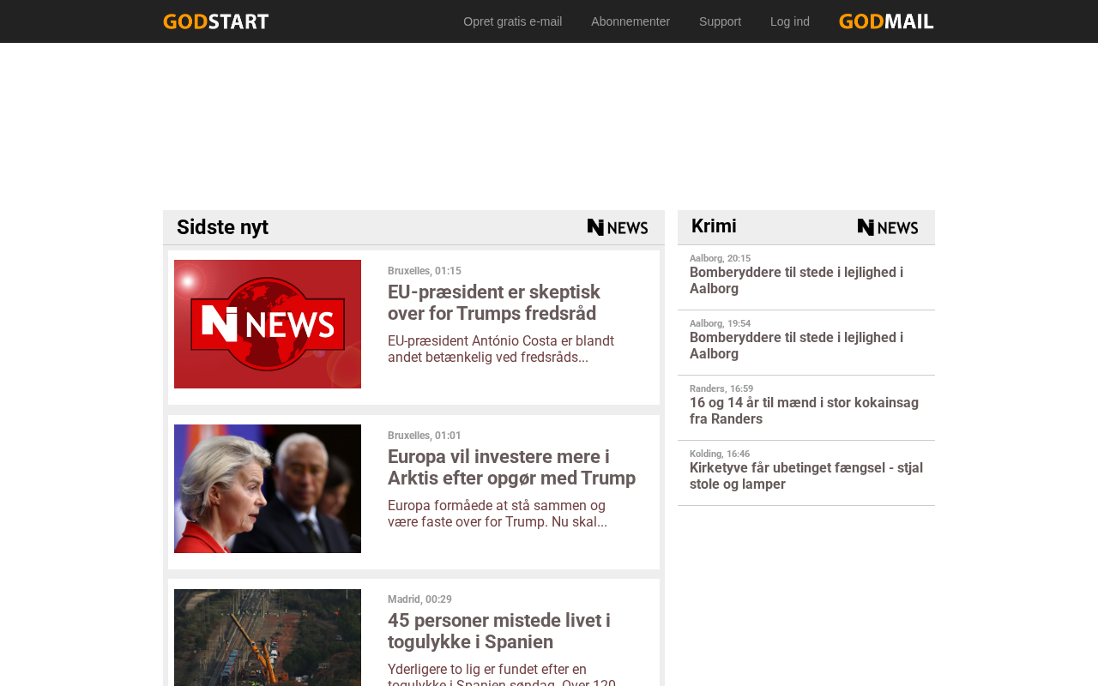Image resolution: width=1098 pixels, height=686 pixels.
Task: Click the N NEWS logo beside Krimi
Action: pyautogui.click(x=888, y=227)
